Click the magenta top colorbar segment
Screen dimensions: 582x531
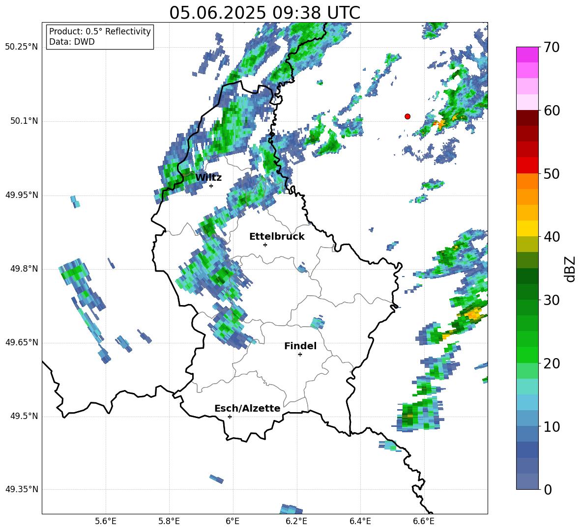[x=527, y=55]
